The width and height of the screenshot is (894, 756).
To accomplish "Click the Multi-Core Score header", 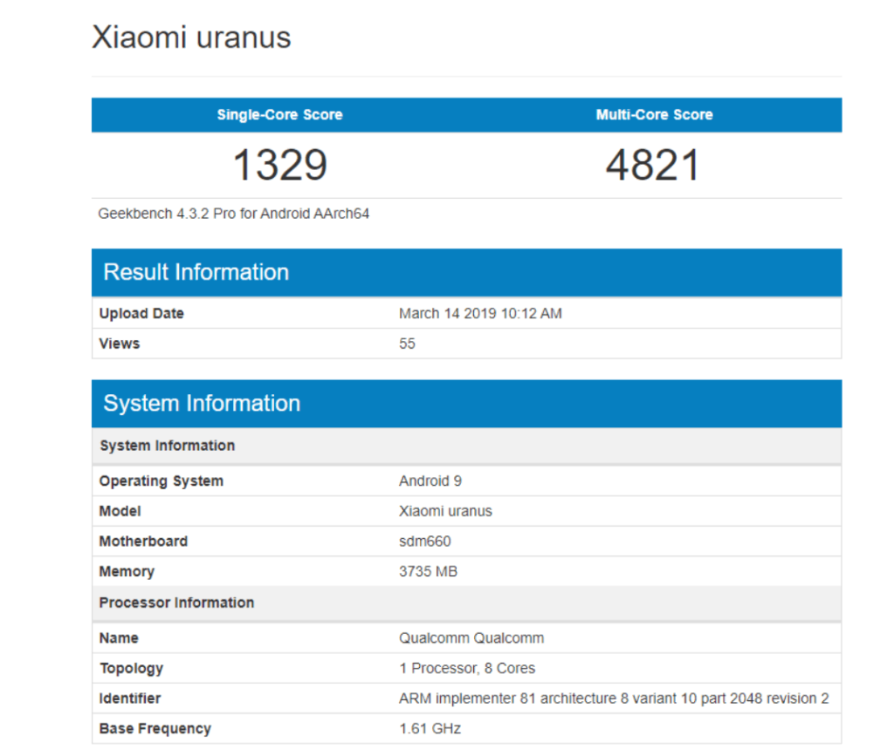I will [x=654, y=115].
